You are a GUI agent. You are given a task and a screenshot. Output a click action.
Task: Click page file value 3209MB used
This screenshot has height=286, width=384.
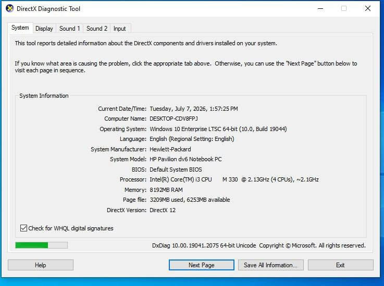point(190,200)
